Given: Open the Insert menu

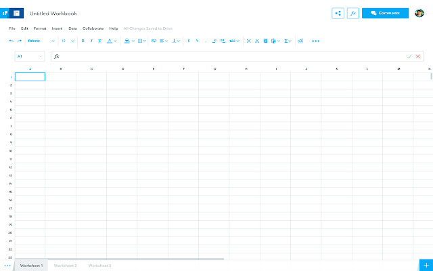Looking at the screenshot, I should point(57,28).
